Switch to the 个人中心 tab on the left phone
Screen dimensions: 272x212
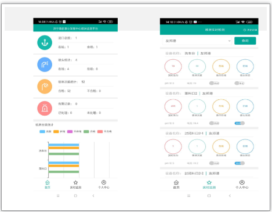(x=104, y=185)
